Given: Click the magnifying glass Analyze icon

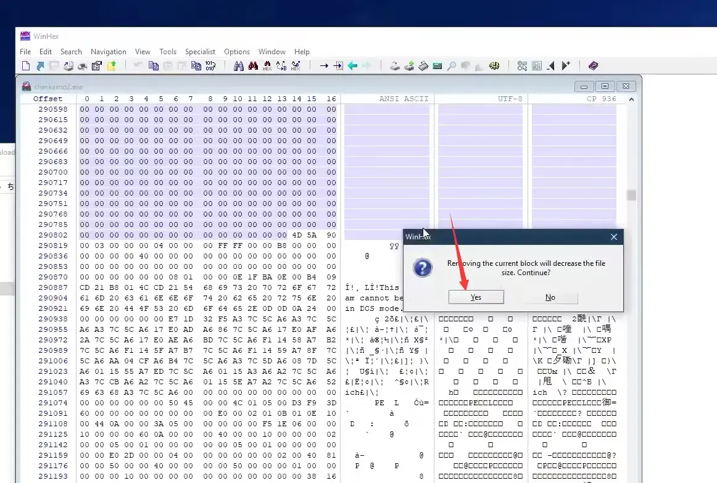Looking at the screenshot, I should (x=451, y=66).
